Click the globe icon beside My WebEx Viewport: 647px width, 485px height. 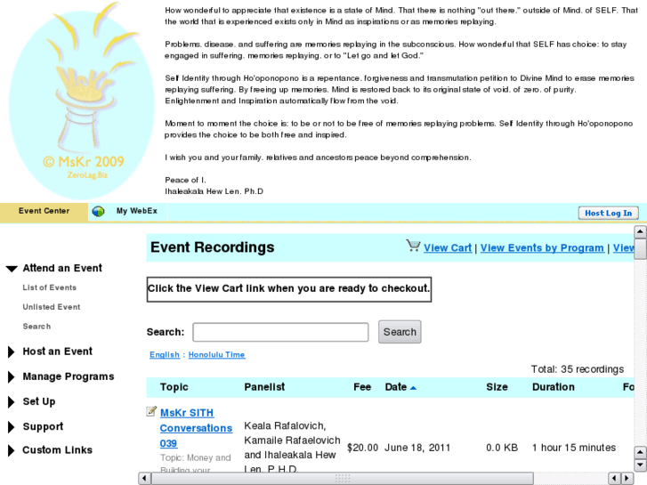pos(98,211)
